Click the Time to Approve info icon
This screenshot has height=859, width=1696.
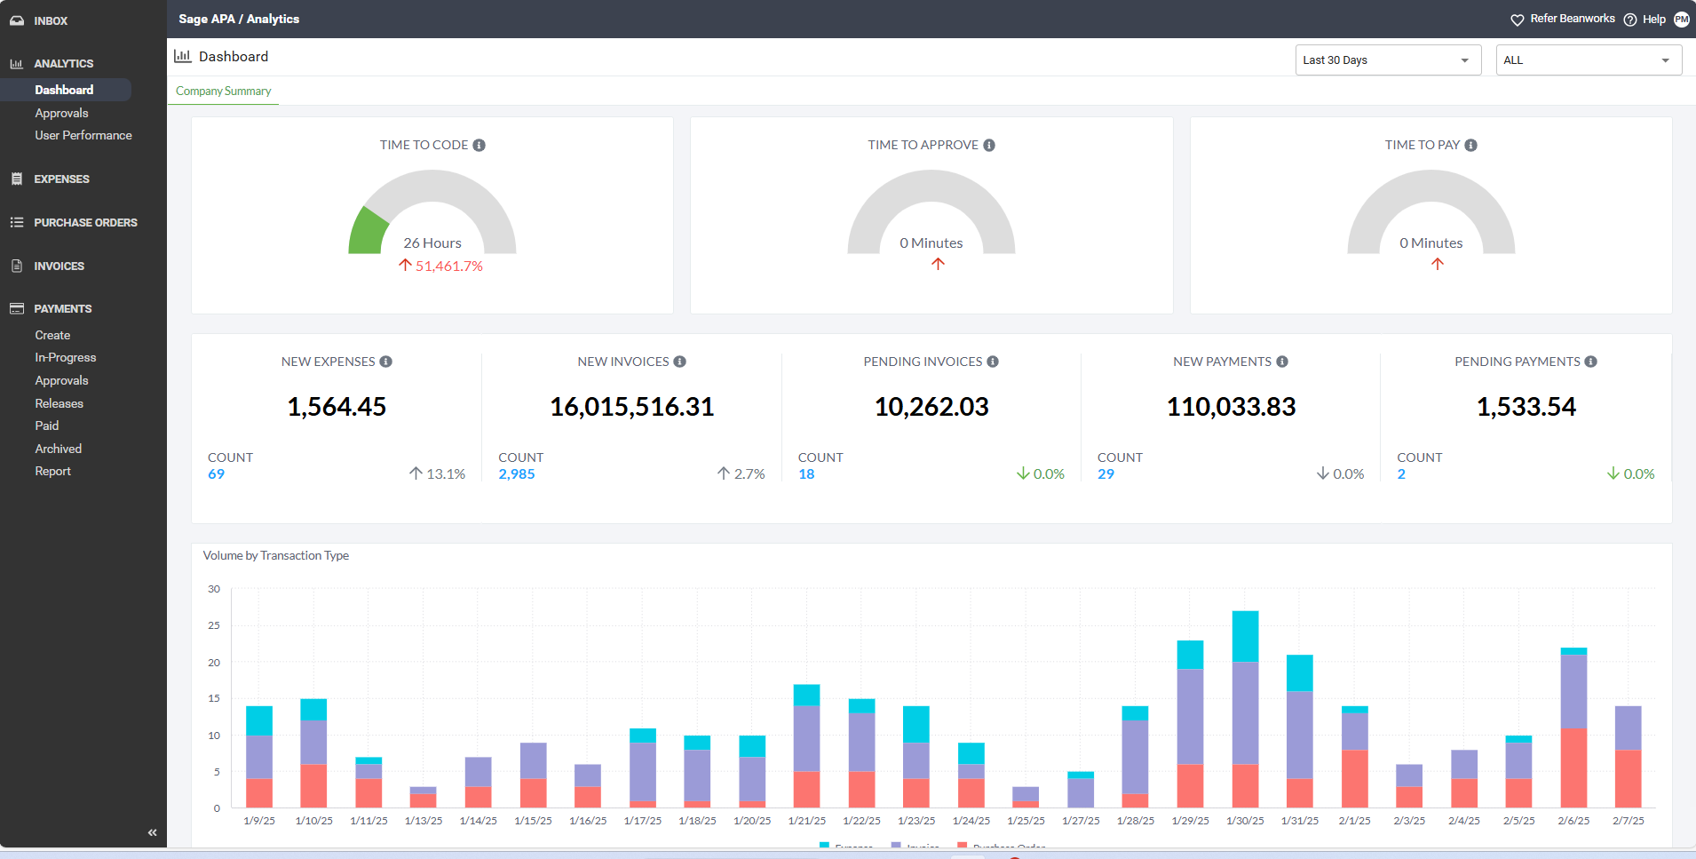[x=989, y=146]
